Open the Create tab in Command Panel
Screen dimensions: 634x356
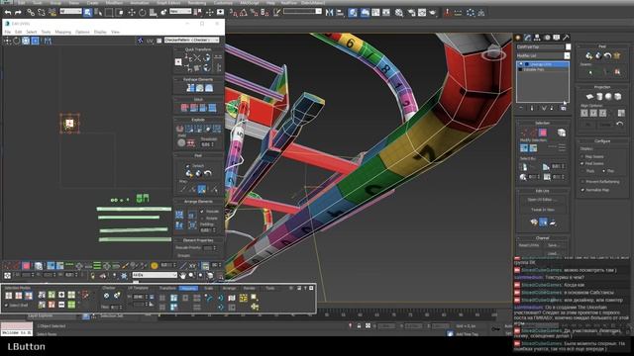[x=518, y=38]
